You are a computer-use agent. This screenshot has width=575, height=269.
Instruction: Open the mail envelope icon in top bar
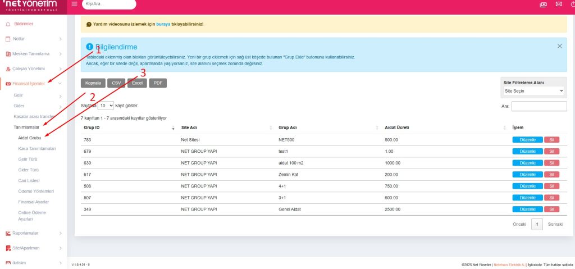(558, 4)
